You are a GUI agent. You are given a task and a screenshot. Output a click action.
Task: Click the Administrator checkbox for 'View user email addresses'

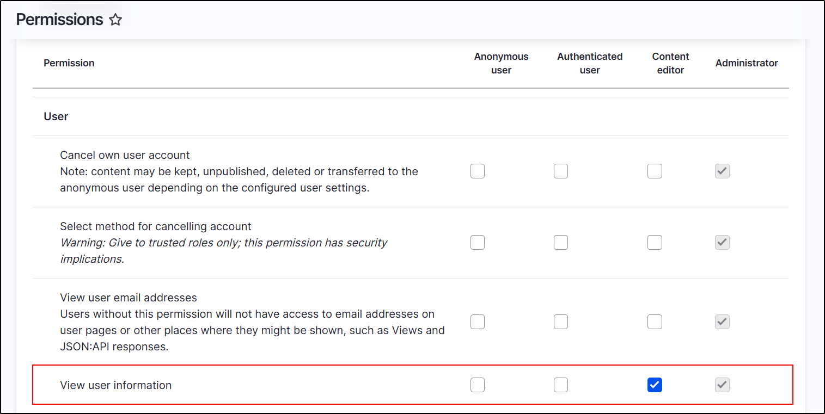[x=722, y=322]
